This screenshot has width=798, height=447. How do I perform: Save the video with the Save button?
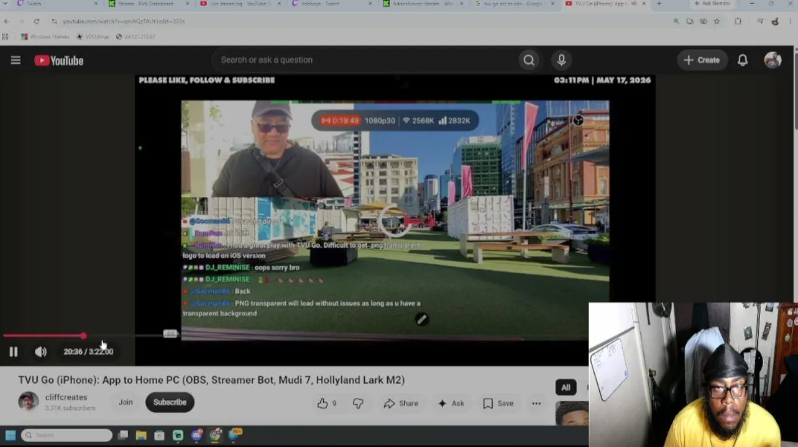(498, 404)
